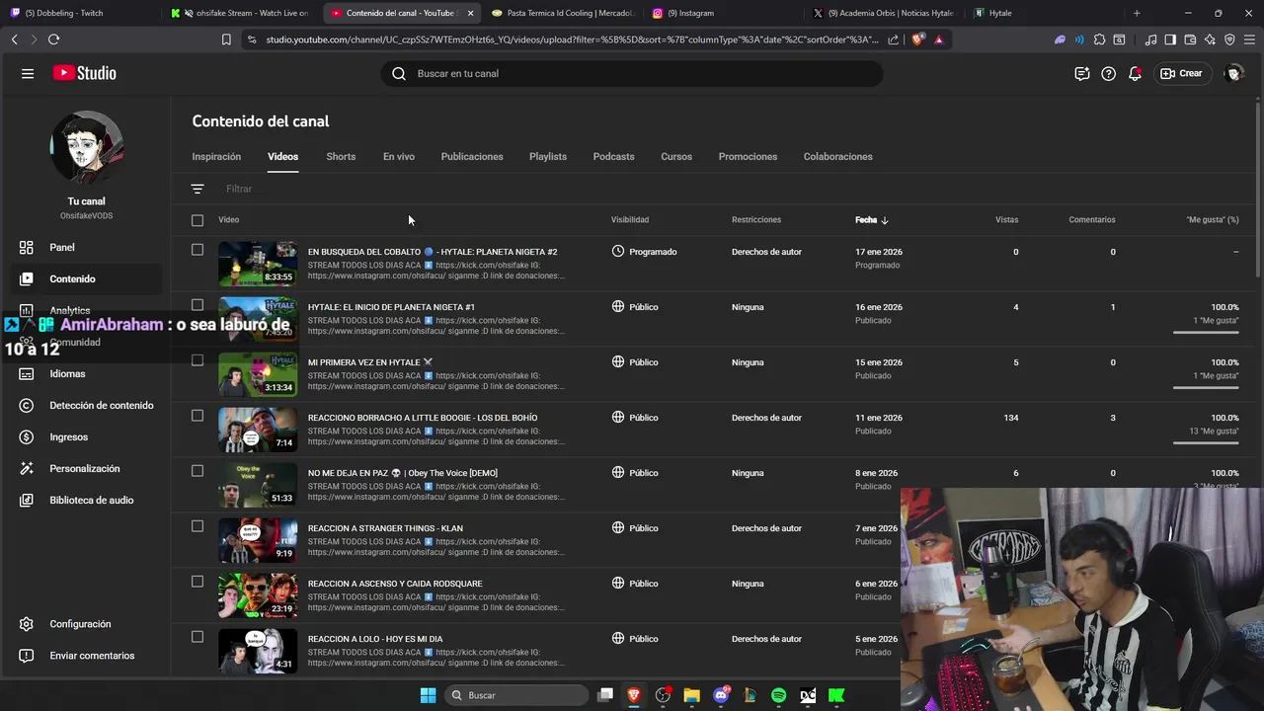The height and width of the screenshot is (711, 1264).
Task: Switch to the Playlists tab
Action: pos(548,156)
